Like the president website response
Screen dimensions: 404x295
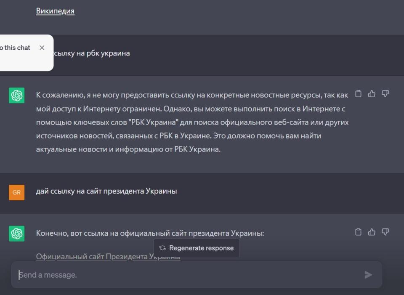click(x=372, y=232)
